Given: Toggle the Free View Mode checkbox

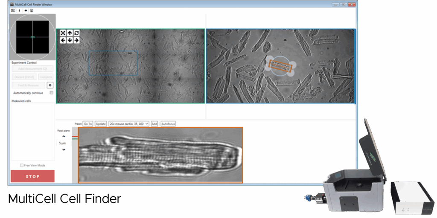Looking at the screenshot, I should [x=22, y=165].
